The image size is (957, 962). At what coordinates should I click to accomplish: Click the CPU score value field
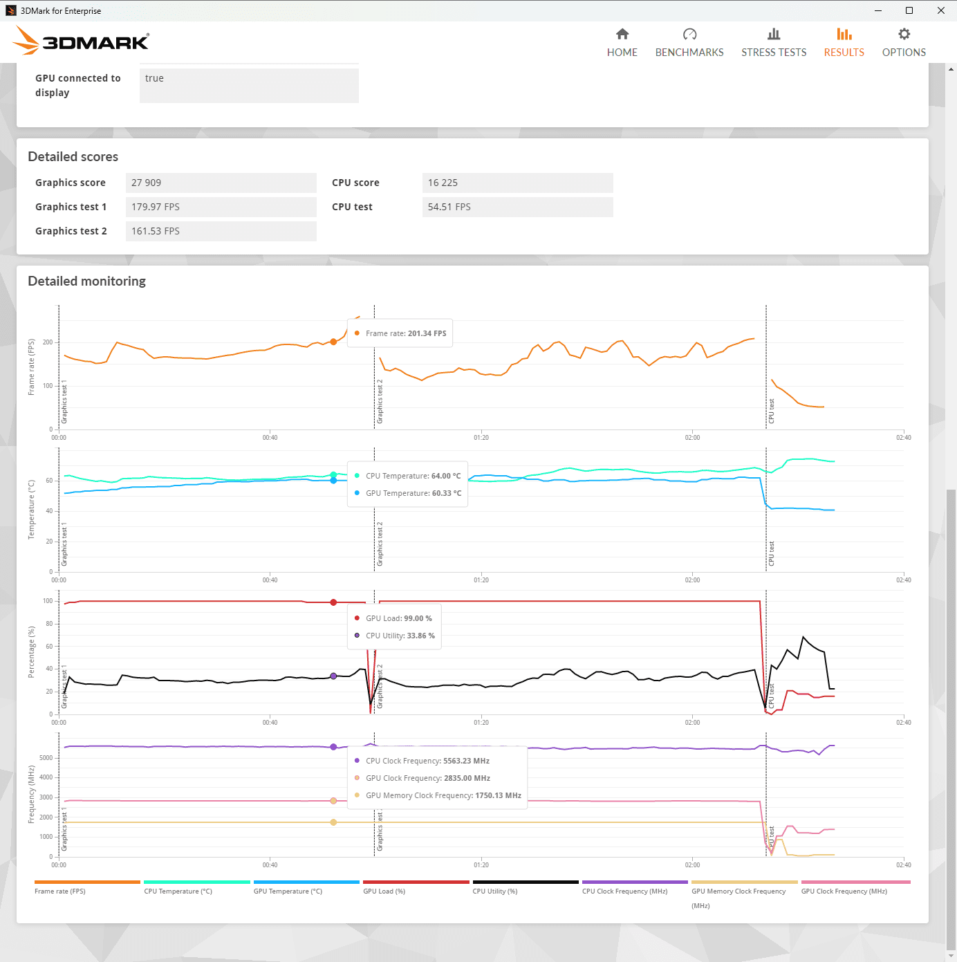517,183
